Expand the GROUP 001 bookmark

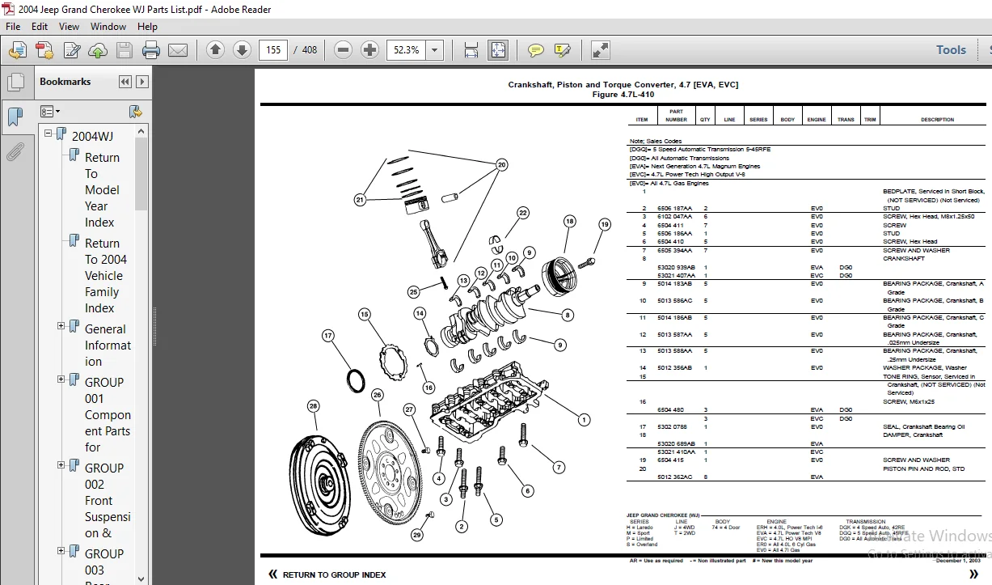[x=61, y=379]
